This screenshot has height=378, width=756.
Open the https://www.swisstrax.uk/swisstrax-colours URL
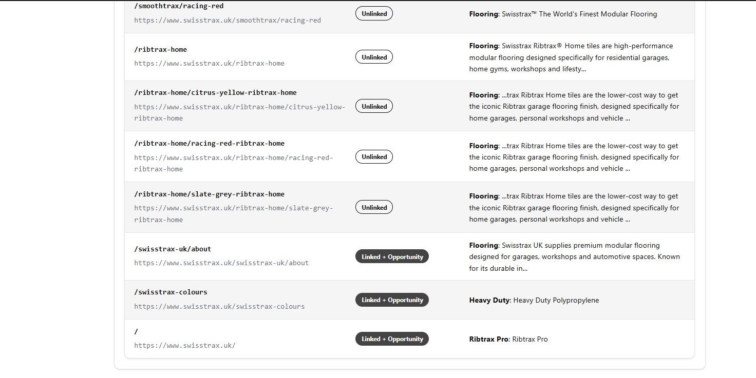(219, 307)
